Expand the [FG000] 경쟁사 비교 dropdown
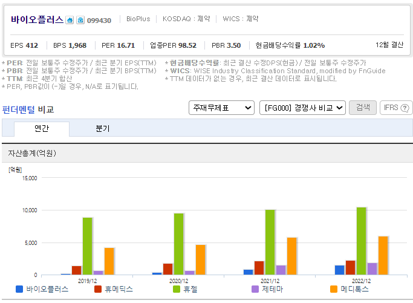The image size is (413, 303). [302, 108]
